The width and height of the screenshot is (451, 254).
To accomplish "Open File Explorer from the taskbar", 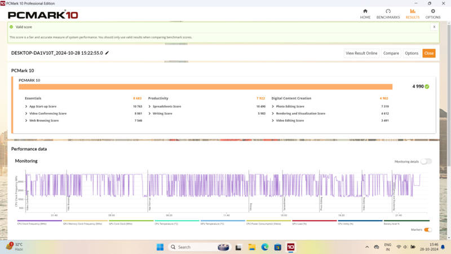I will [x=251, y=247].
